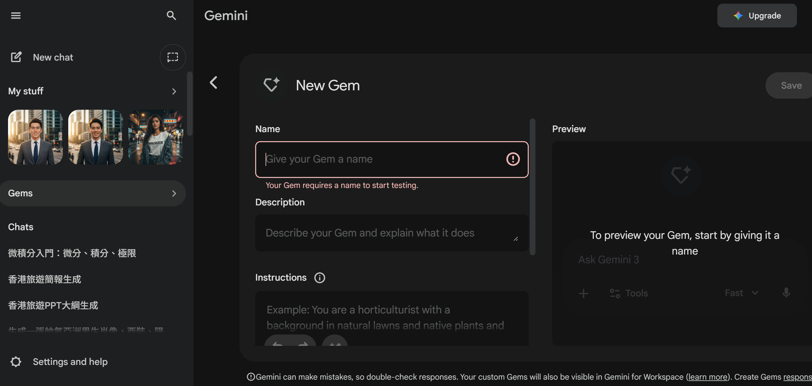Follow the learn more link
This screenshot has height=386, width=812.
pos(708,377)
